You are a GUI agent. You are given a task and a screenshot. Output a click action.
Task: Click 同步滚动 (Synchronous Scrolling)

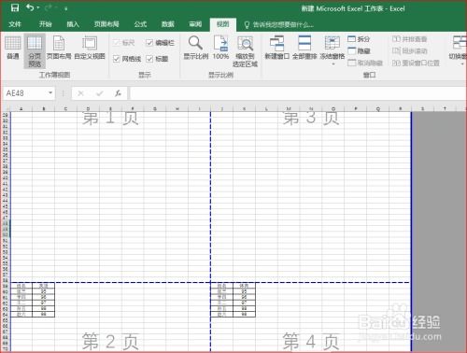point(409,50)
